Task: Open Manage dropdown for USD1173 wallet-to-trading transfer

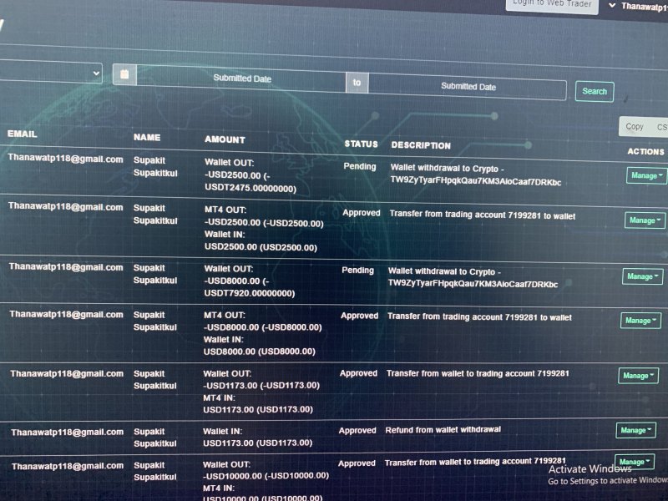Action: pyautogui.click(x=638, y=376)
